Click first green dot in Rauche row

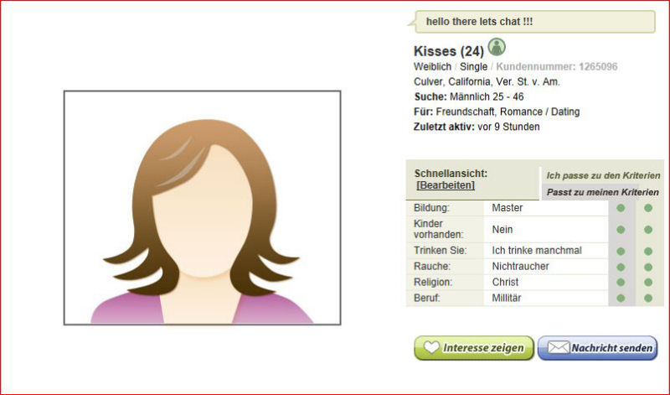pos(621,267)
